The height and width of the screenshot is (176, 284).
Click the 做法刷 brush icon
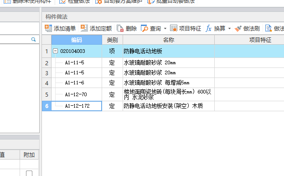pos(238,29)
